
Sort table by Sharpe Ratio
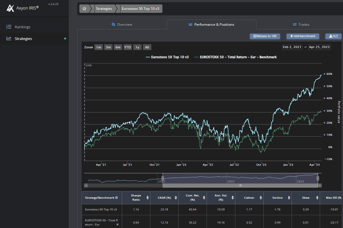[x=147, y=198]
